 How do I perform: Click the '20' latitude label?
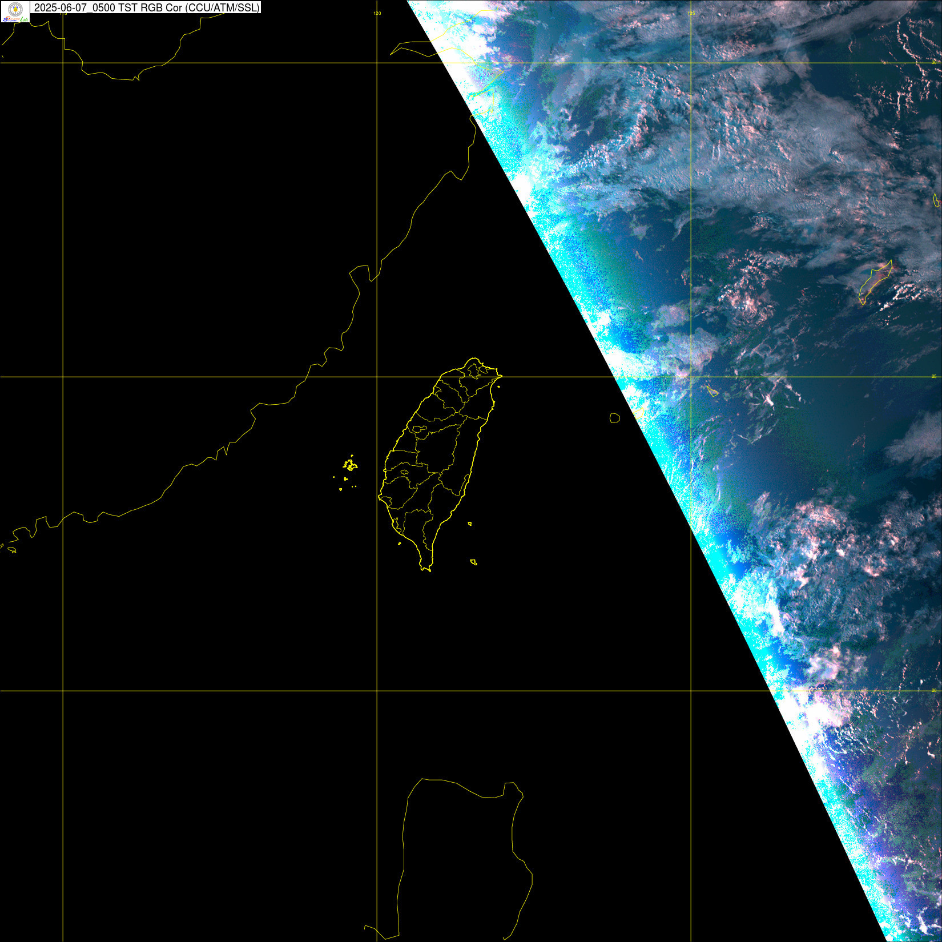point(935,690)
